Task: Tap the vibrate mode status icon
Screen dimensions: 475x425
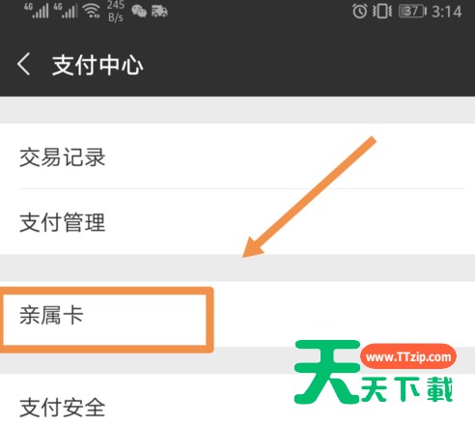Action: [382, 12]
